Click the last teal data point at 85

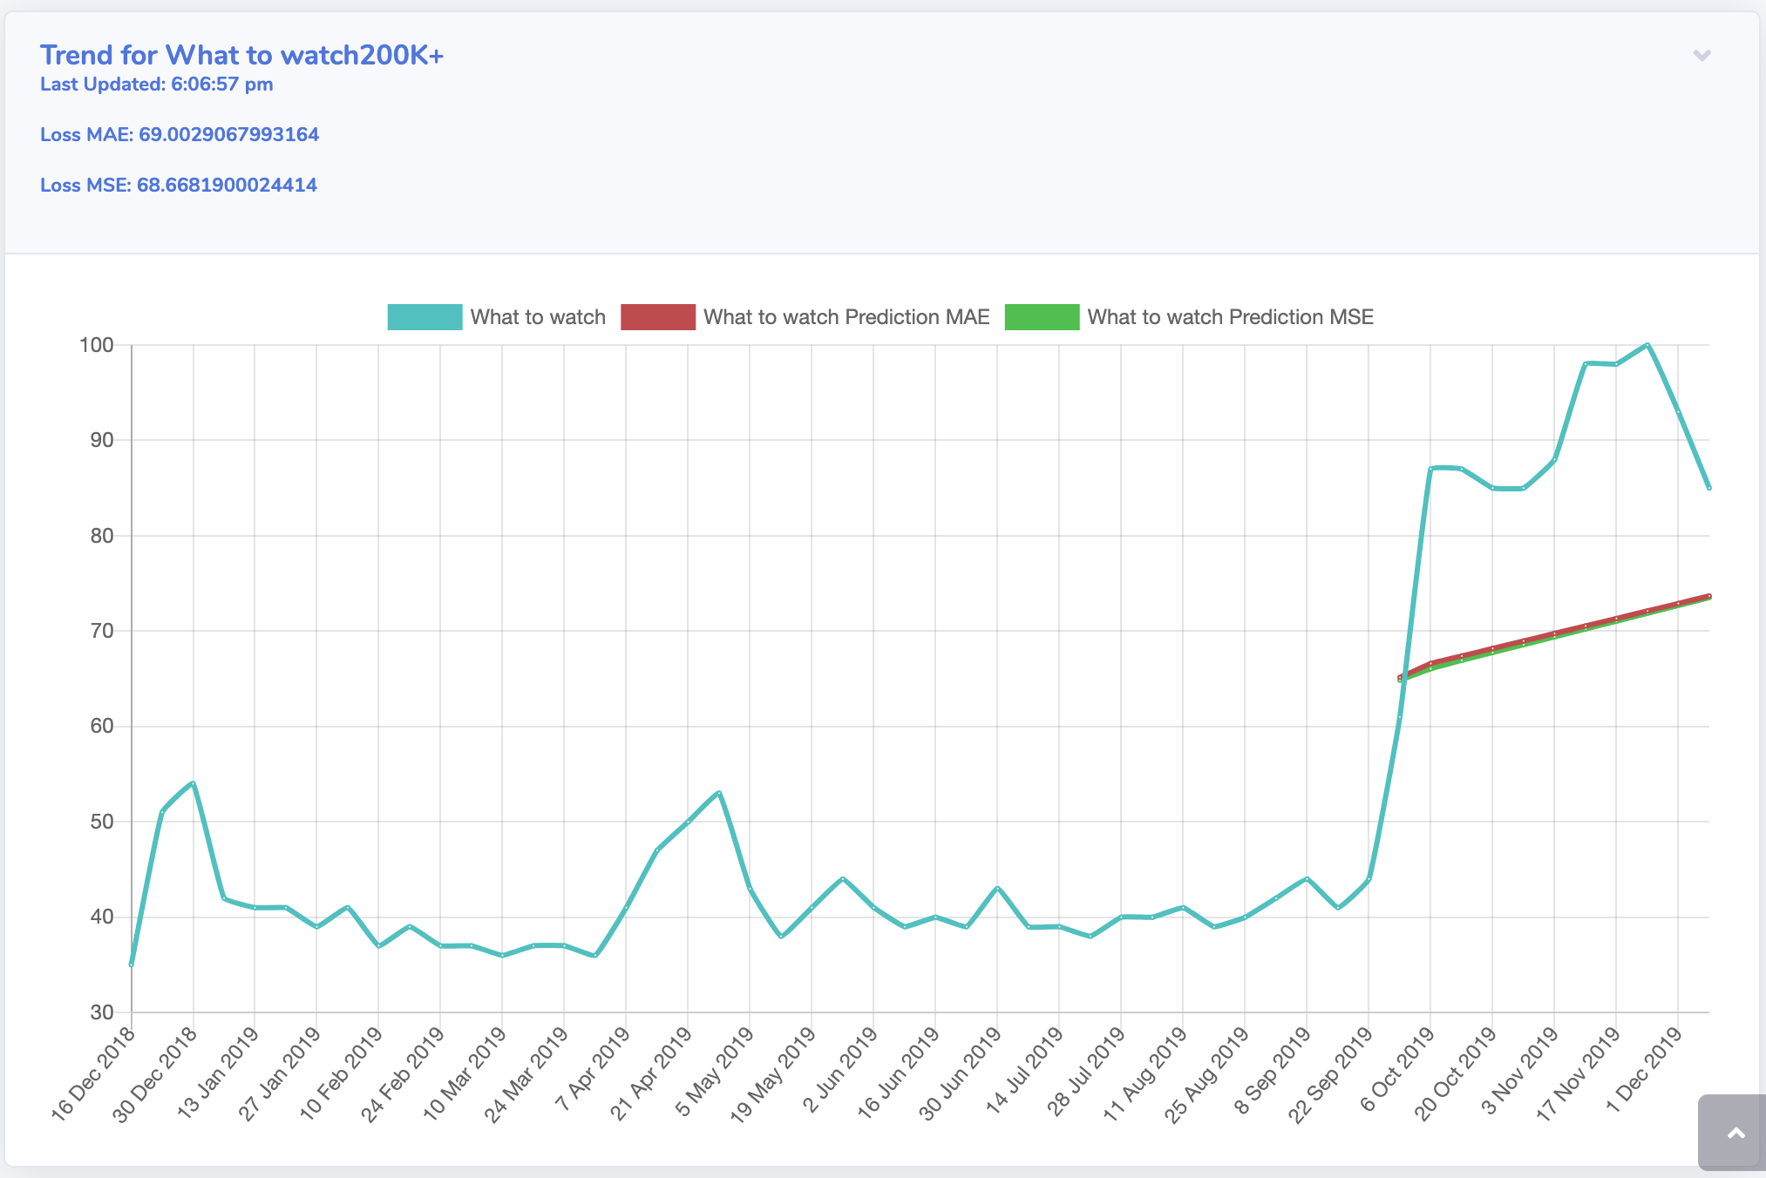click(x=1708, y=488)
